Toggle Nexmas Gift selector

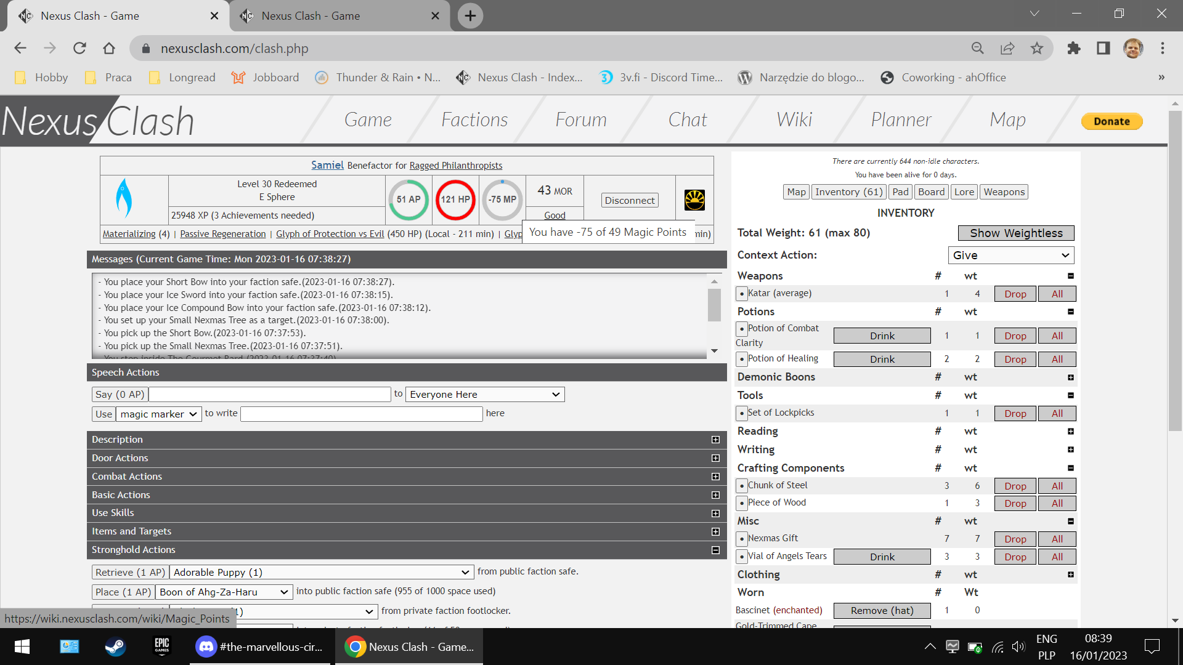pos(742,539)
